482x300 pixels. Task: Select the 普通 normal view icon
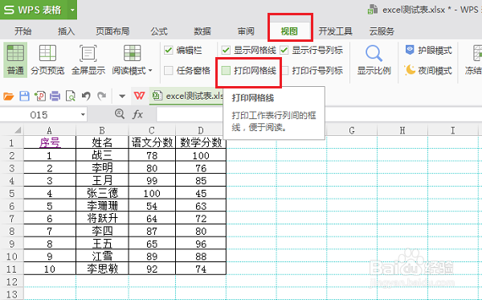click(15, 60)
